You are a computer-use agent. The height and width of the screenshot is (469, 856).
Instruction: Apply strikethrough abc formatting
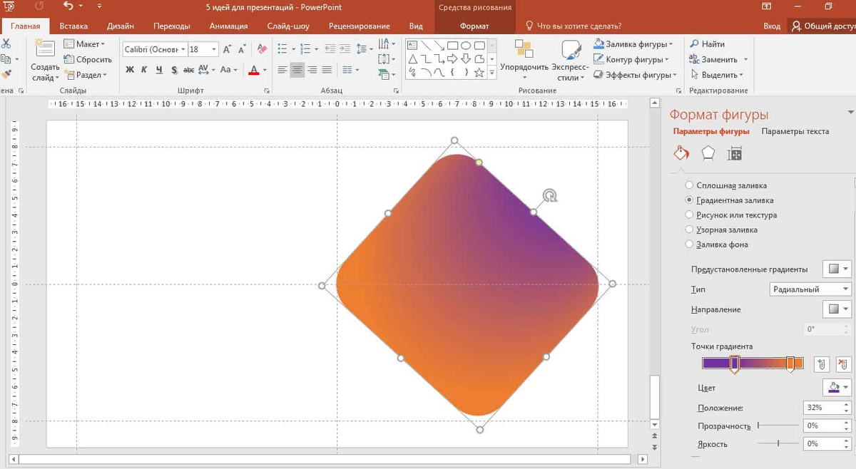[x=189, y=70]
